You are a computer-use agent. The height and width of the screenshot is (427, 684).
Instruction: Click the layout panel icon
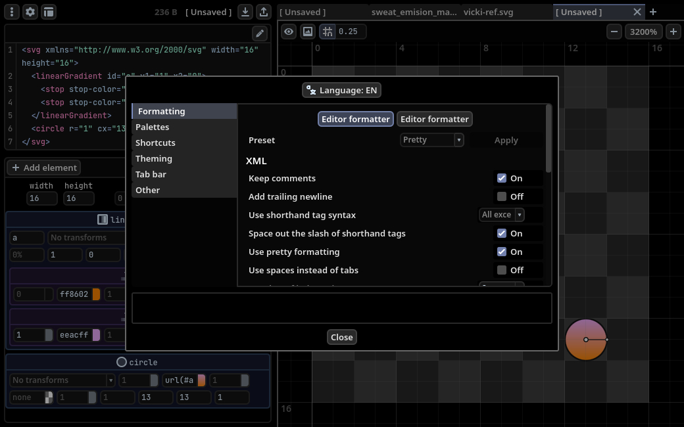49,12
